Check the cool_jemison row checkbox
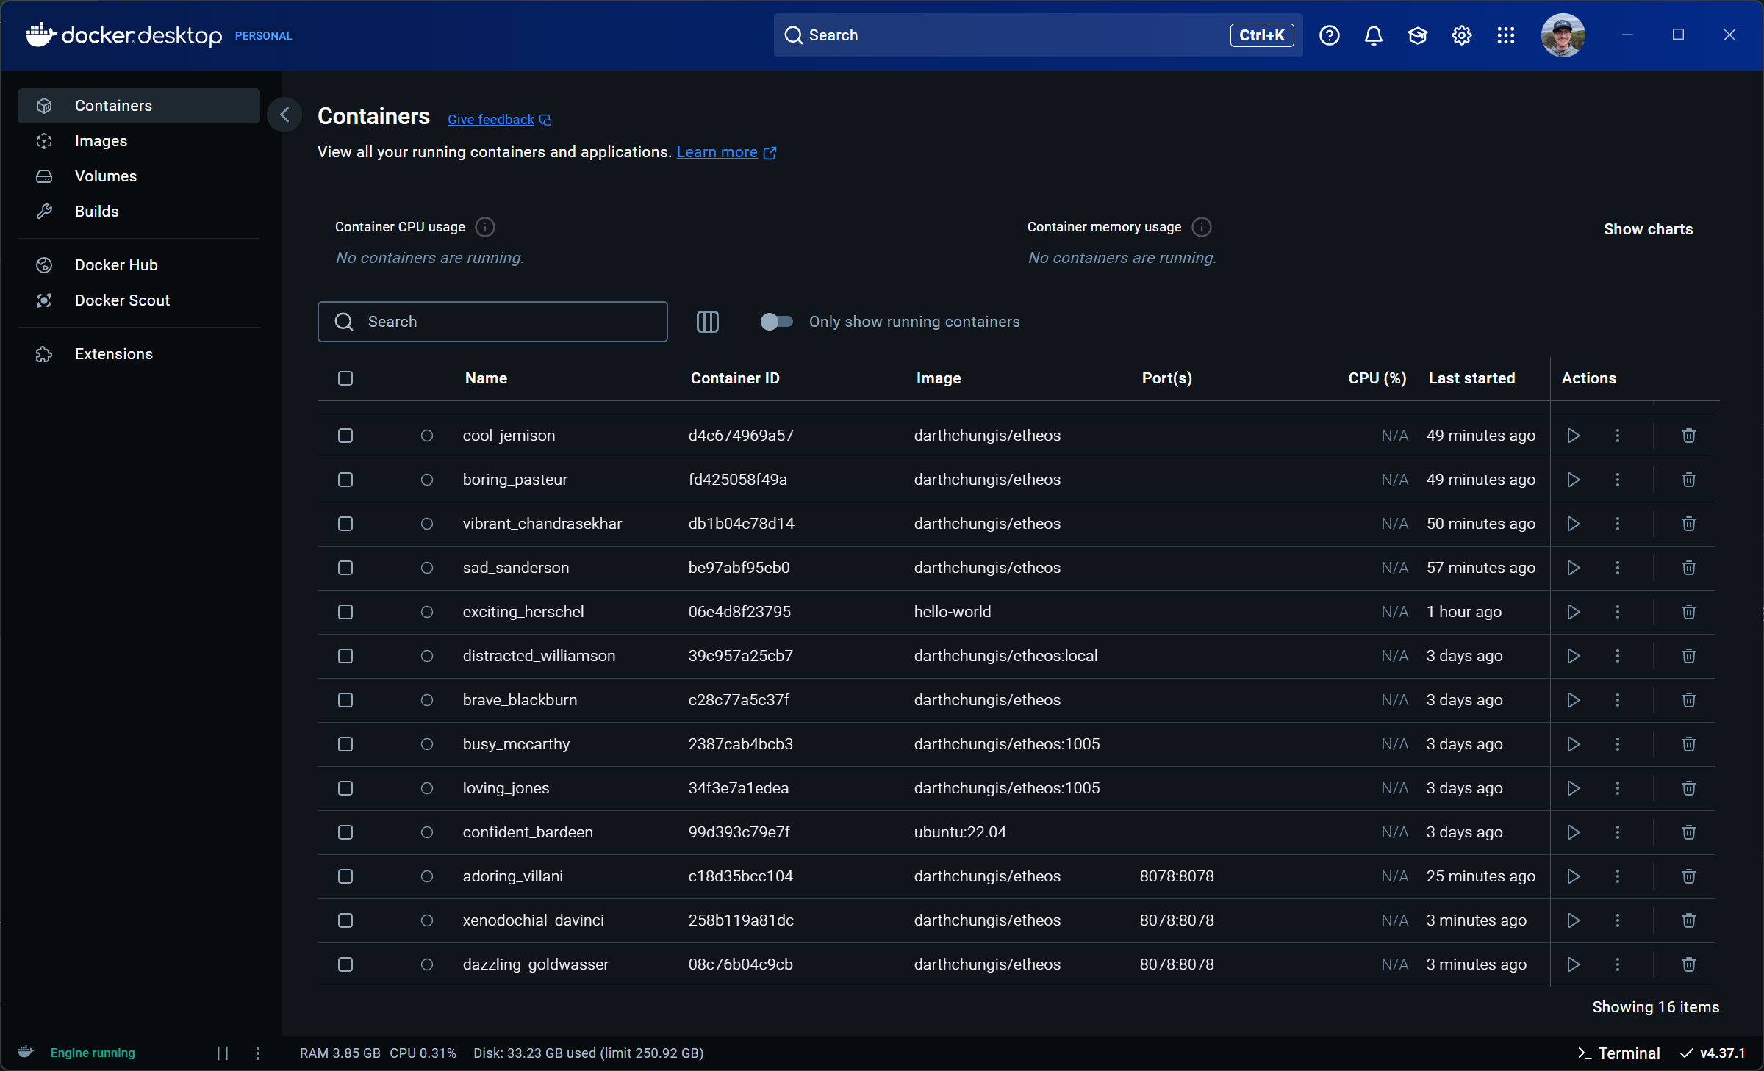 click(x=345, y=436)
